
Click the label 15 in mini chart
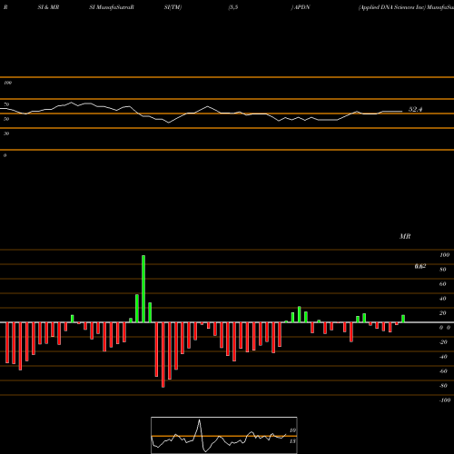[292, 441]
